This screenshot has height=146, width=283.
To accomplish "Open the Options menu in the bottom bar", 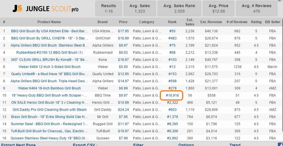I will [186, 145].
